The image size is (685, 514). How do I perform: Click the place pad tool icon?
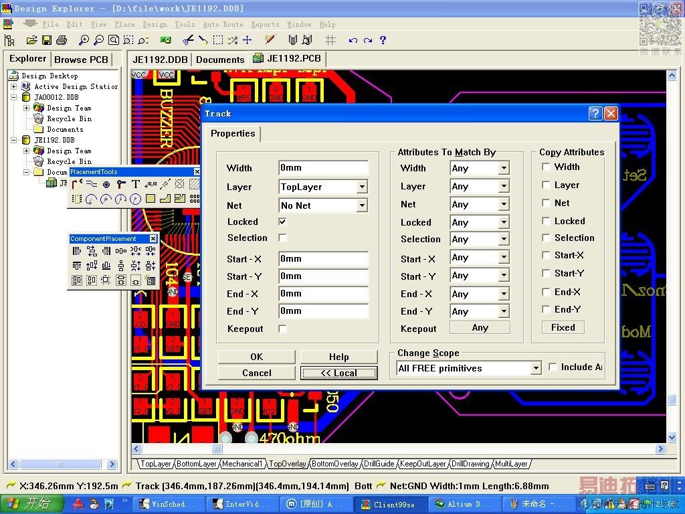tap(106, 184)
